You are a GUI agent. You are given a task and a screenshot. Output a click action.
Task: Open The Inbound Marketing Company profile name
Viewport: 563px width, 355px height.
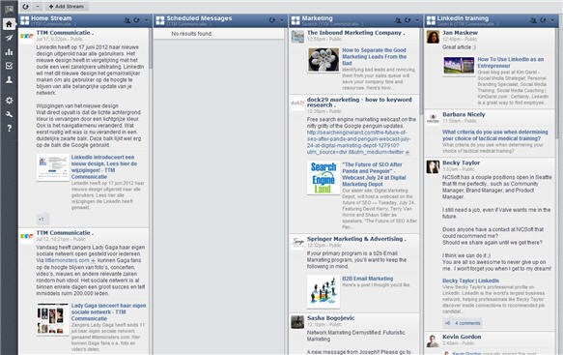pyautogui.click(x=355, y=33)
